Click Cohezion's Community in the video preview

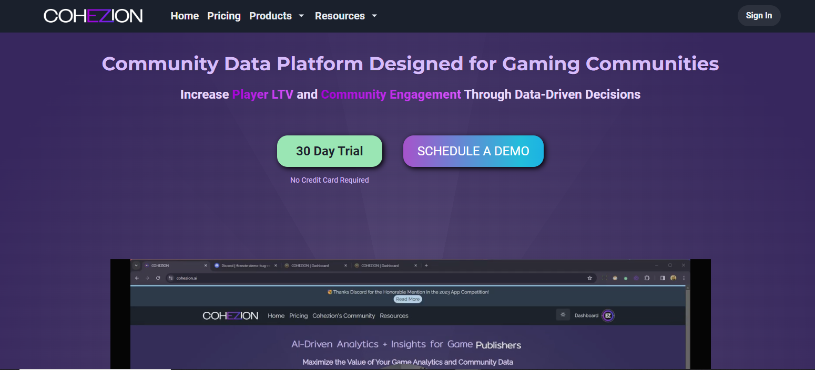point(344,316)
